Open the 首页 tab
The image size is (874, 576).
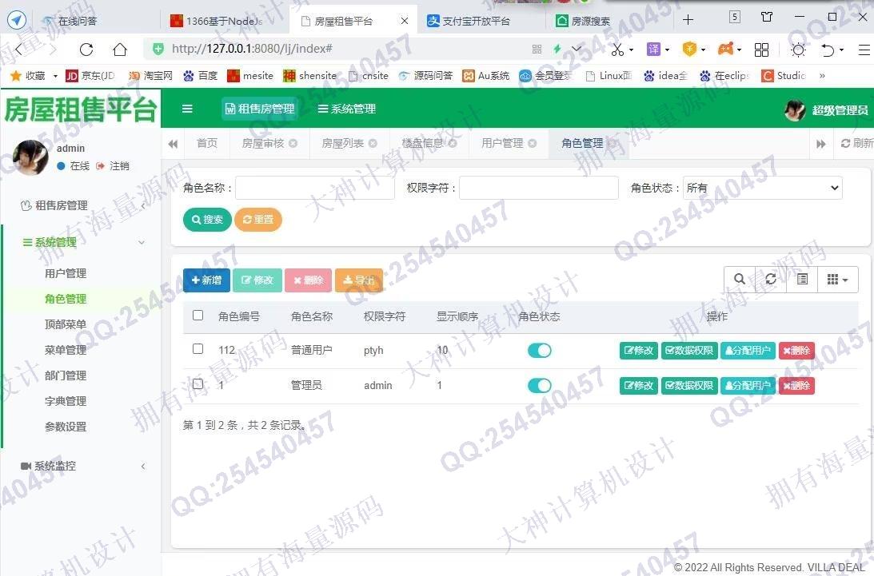207,143
